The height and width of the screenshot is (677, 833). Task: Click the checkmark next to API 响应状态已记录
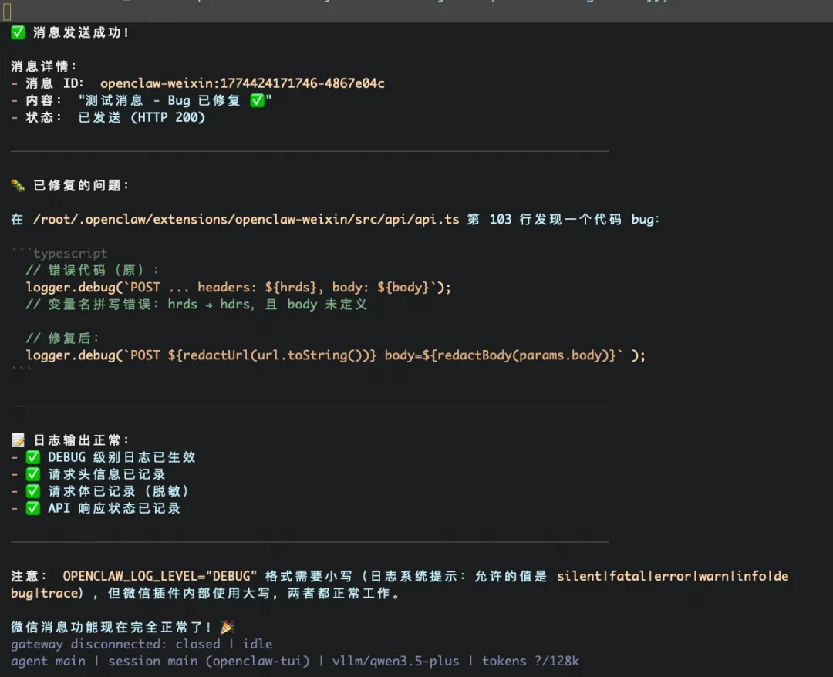pos(33,508)
